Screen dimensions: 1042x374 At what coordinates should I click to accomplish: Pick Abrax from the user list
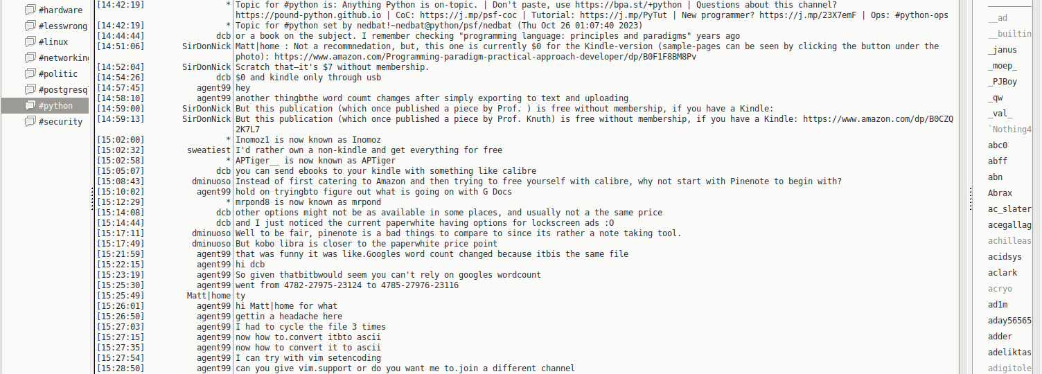tap(1000, 193)
